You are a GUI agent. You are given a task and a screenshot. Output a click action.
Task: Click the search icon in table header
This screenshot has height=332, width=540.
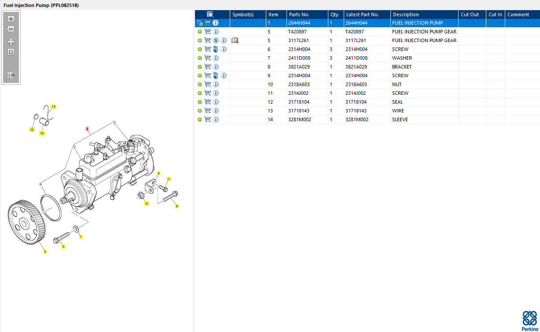tap(210, 14)
